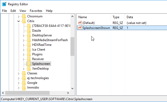Click the DesktopServer folder icon
Image resolution: width=167 pixels, height=102 pixels.
pos(29,35)
